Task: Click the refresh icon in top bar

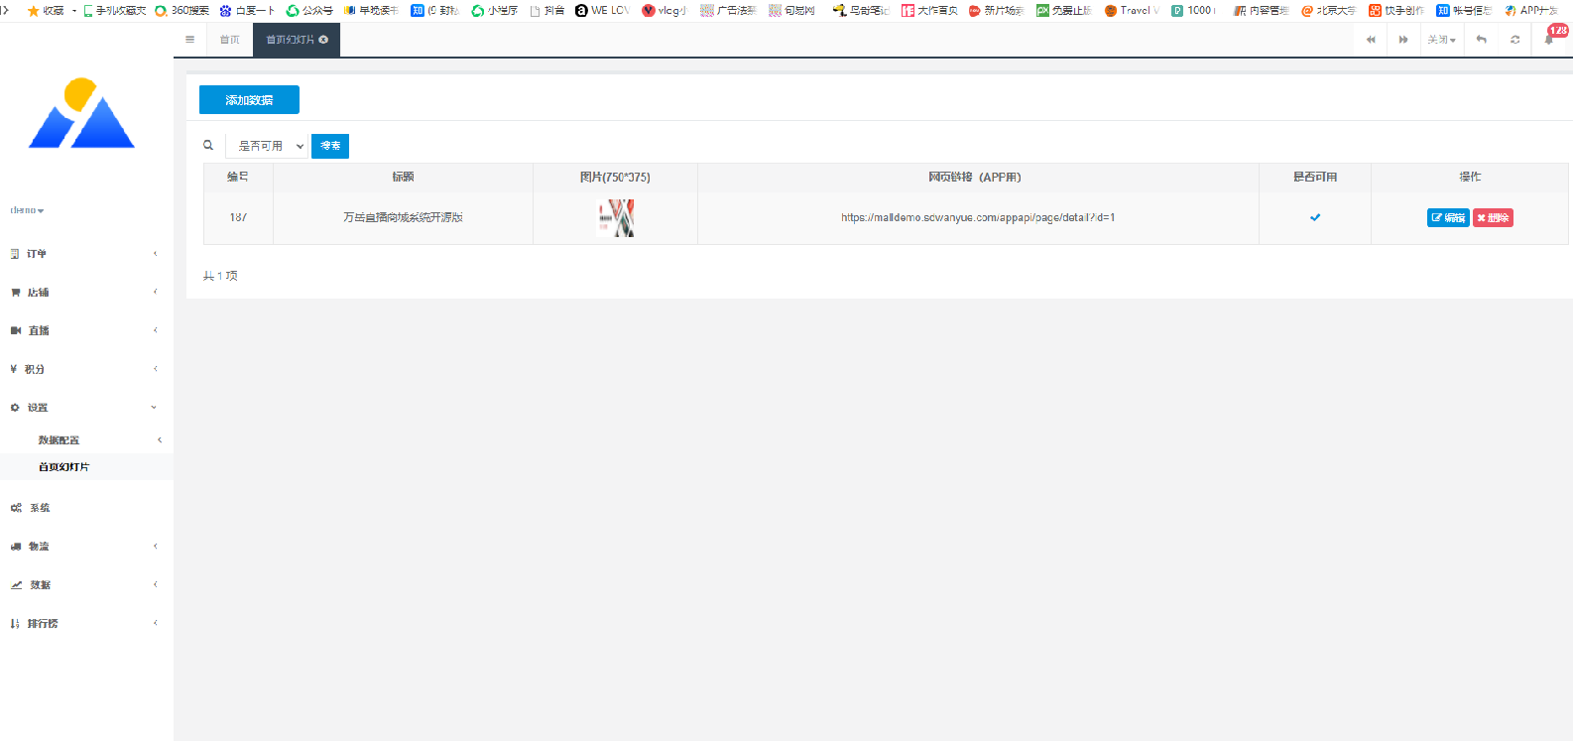Action: tap(1514, 40)
